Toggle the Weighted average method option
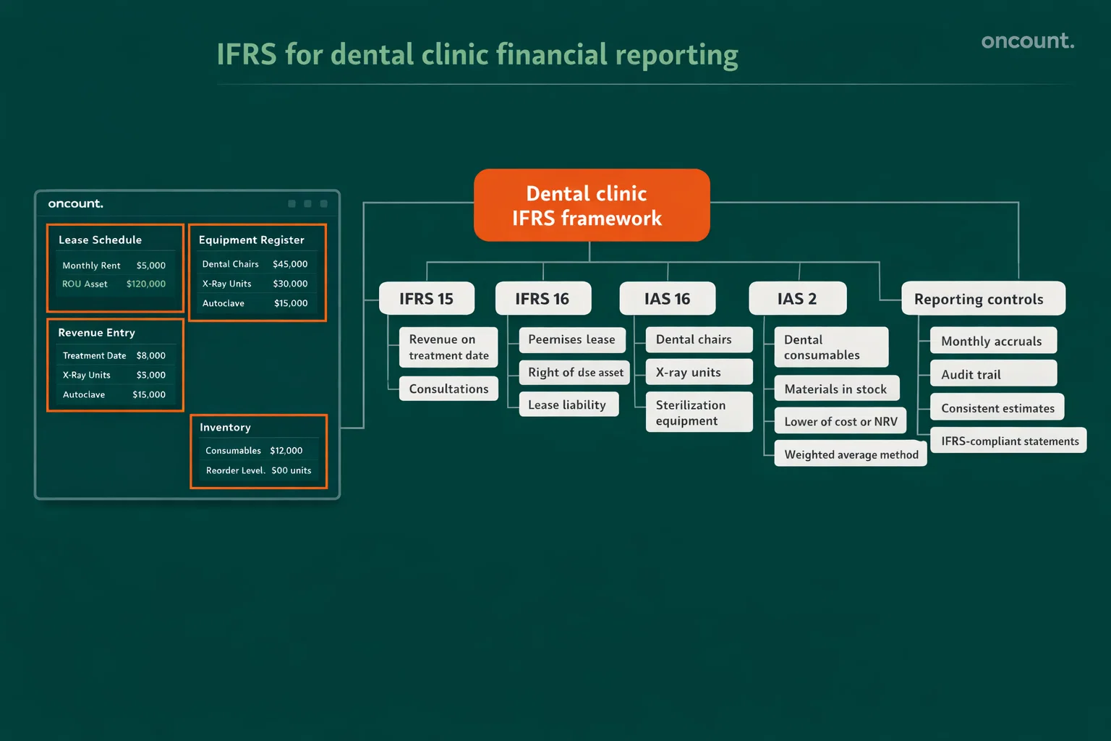This screenshot has width=1111, height=741. pyautogui.click(x=850, y=454)
